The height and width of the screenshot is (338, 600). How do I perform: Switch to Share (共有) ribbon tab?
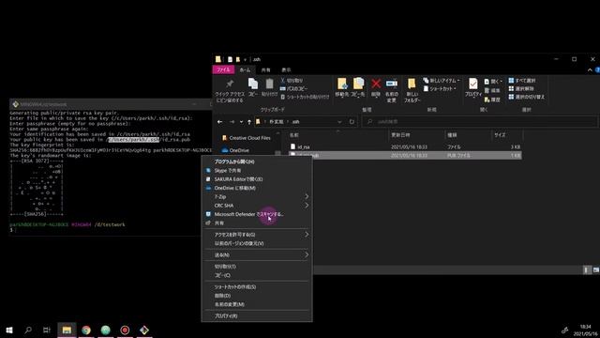265,70
